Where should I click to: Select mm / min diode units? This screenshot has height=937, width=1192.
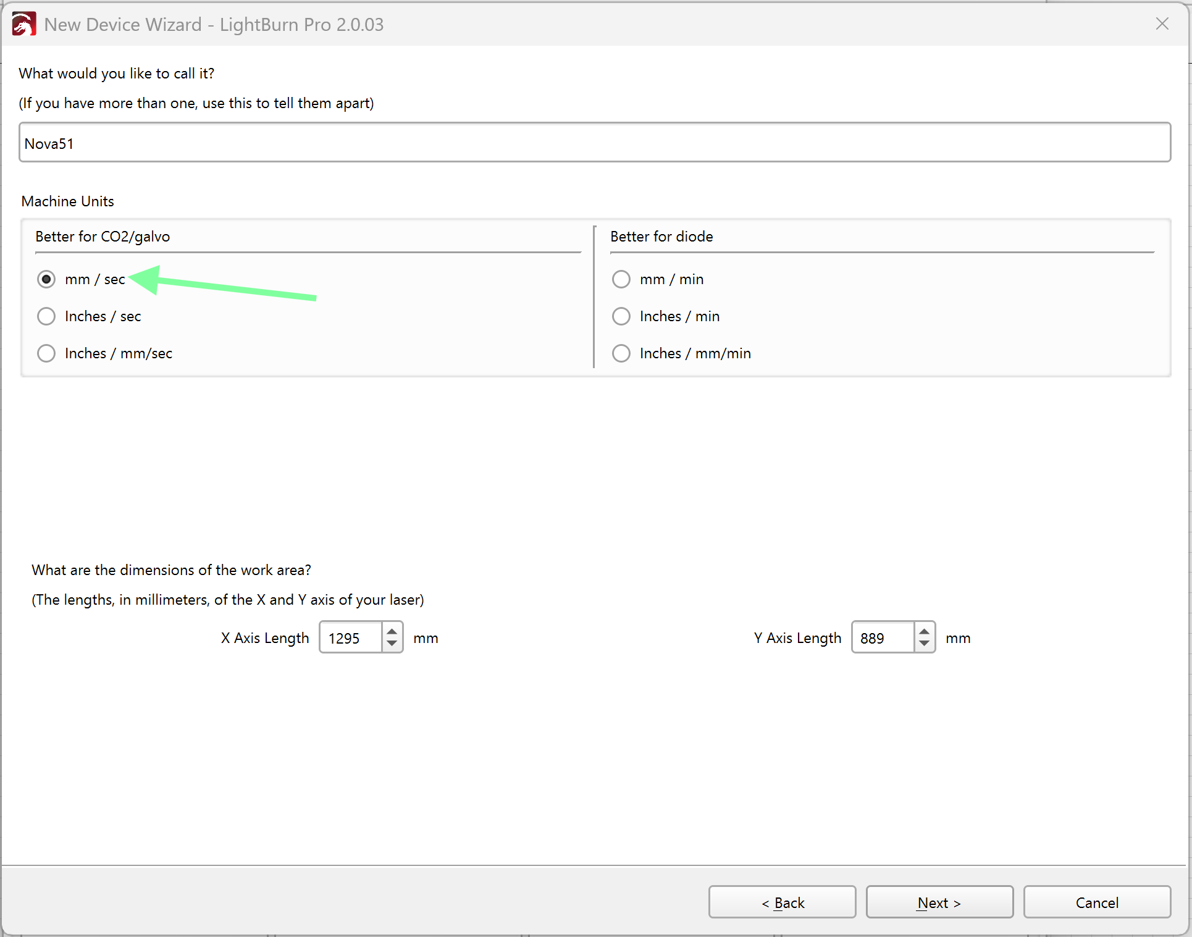coord(621,279)
